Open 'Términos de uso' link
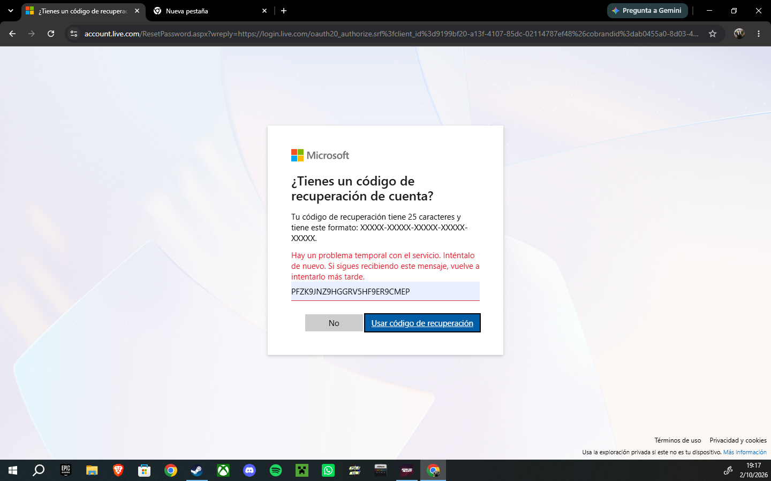The image size is (771, 481). [678, 440]
